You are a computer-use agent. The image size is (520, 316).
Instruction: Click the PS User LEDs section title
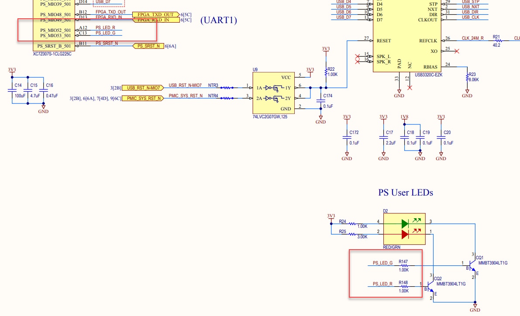point(406,192)
